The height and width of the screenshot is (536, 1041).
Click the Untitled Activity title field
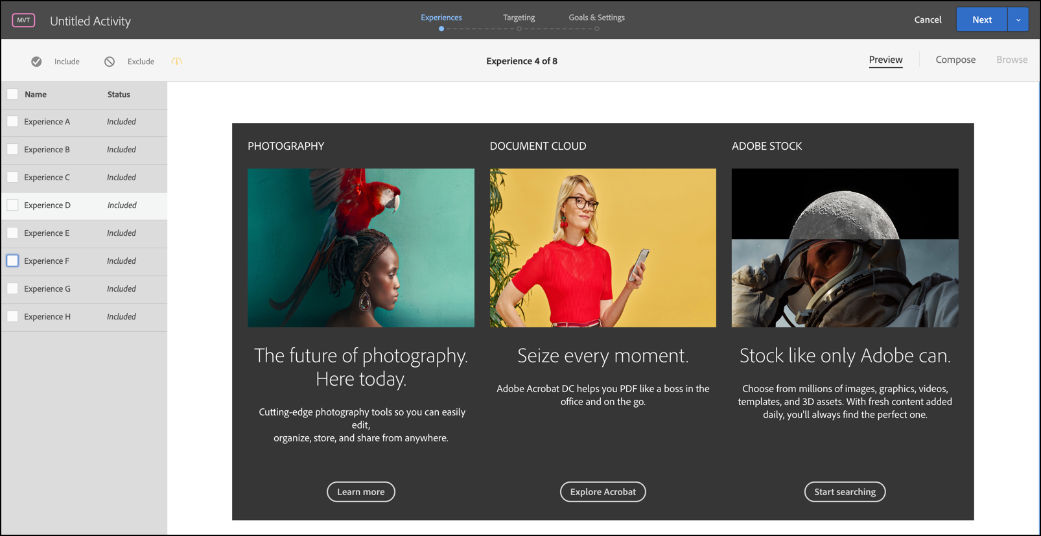point(90,21)
